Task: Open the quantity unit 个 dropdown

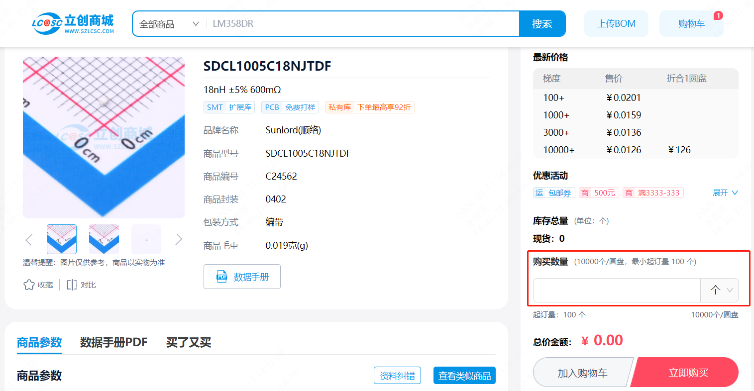Action: (720, 290)
